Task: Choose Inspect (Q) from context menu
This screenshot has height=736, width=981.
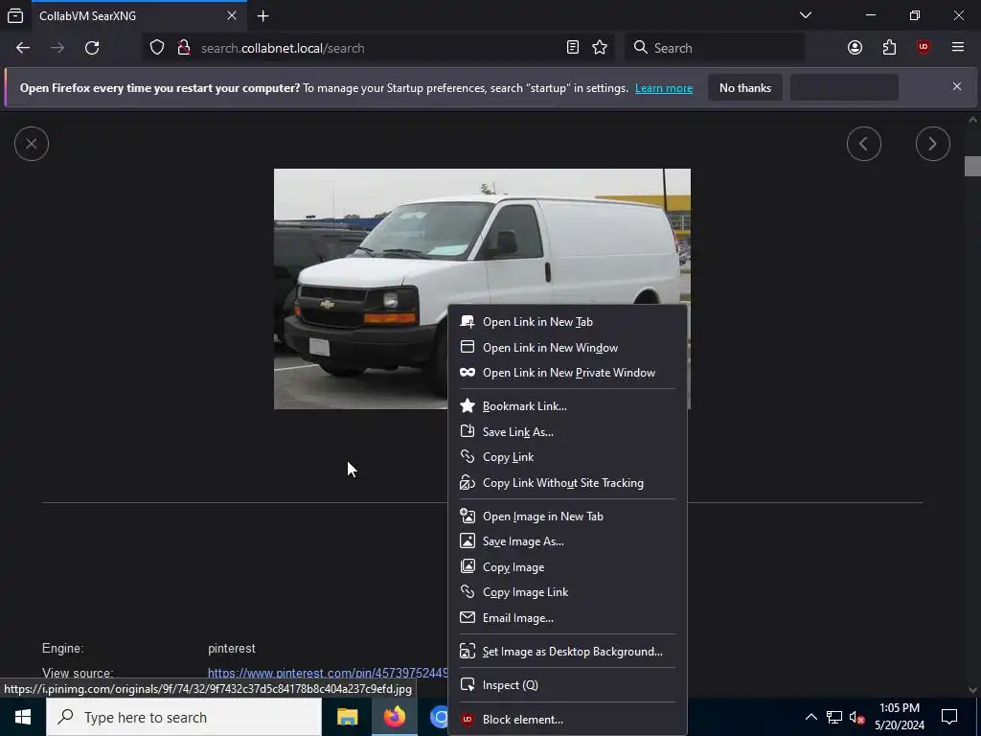Action: [567, 684]
